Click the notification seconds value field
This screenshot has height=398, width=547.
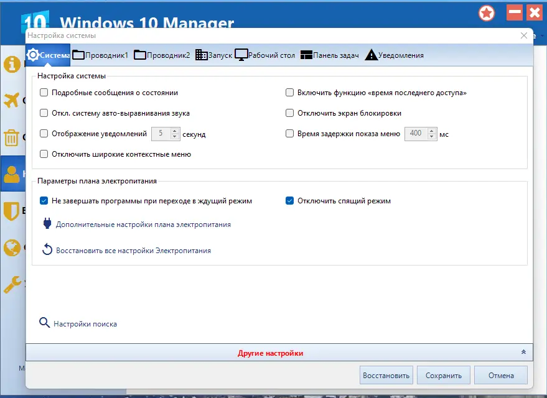(161, 134)
